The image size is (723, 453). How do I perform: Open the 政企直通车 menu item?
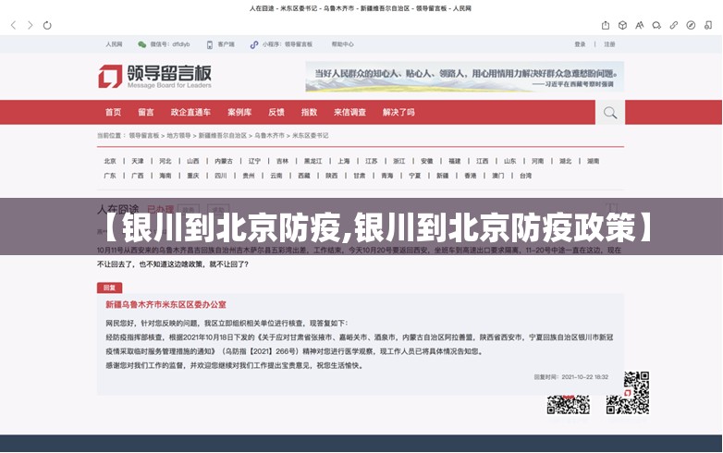[190, 113]
